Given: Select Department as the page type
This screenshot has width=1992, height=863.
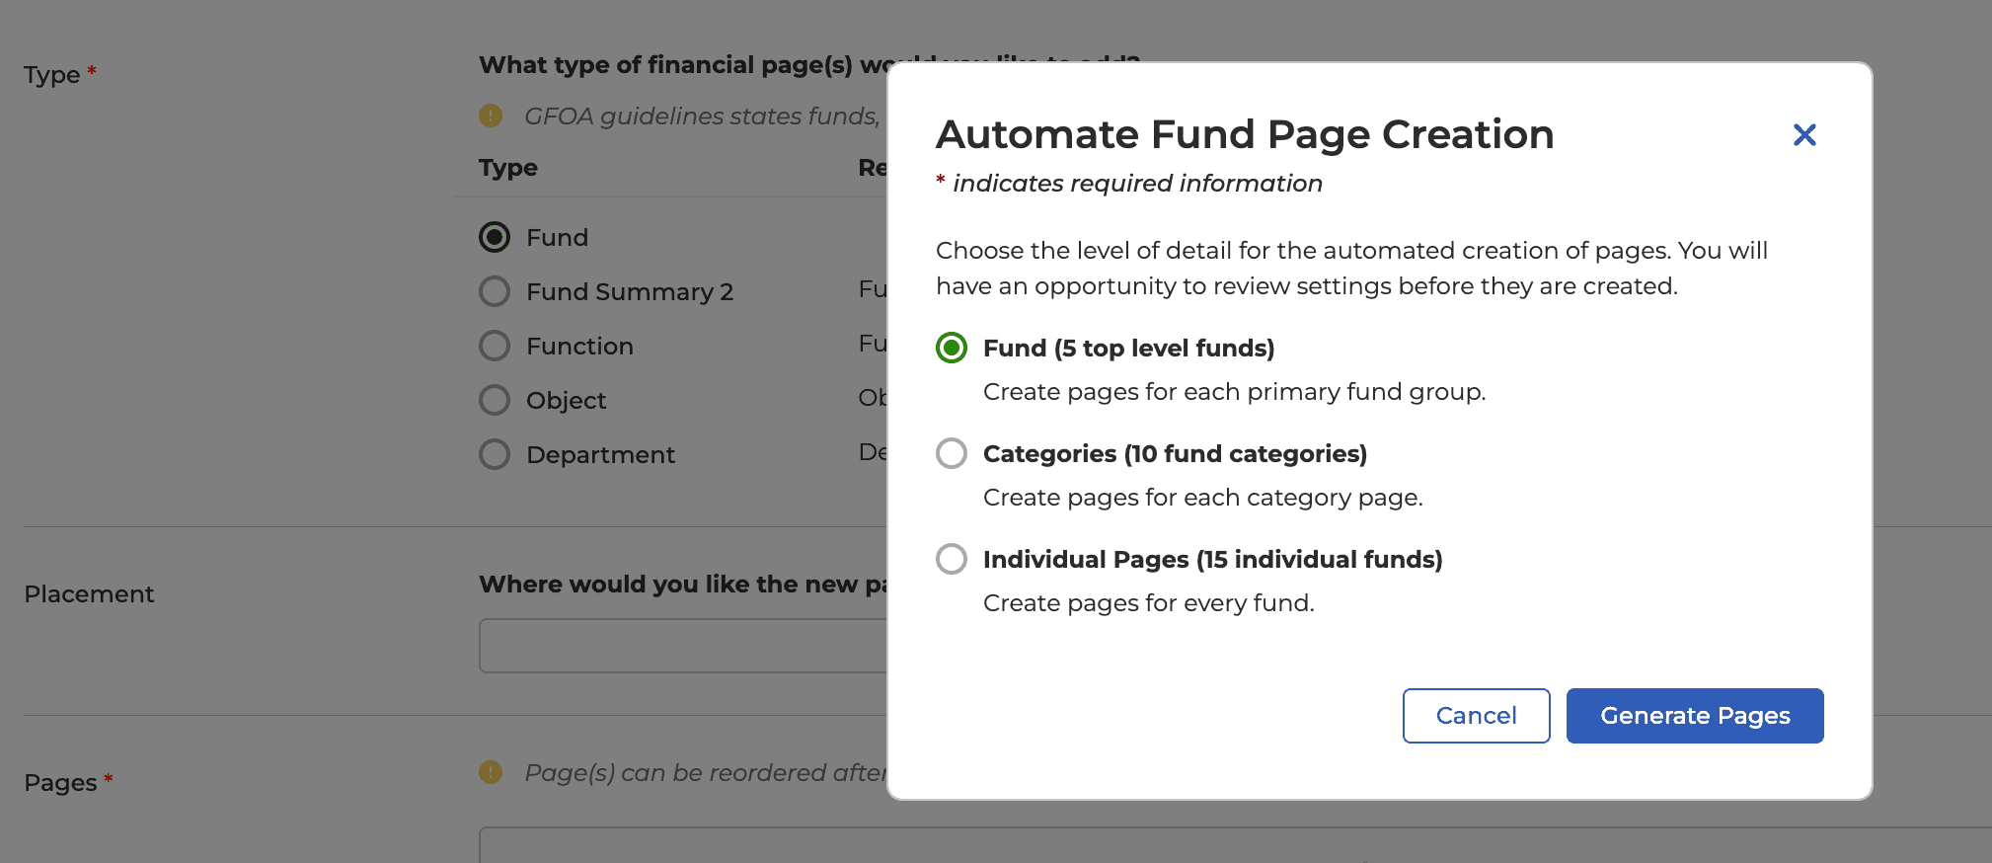Looking at the screenshot, I should pos(495,454).
